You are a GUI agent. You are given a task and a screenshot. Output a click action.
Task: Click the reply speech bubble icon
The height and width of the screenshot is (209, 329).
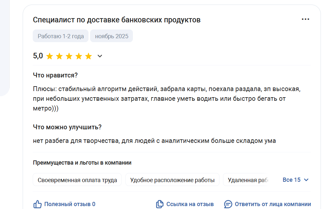coord(228,204)
